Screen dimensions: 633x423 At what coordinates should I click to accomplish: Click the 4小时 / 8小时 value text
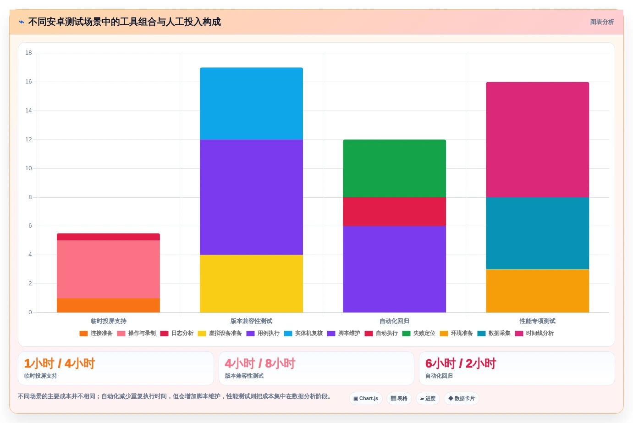pos(260,364)
